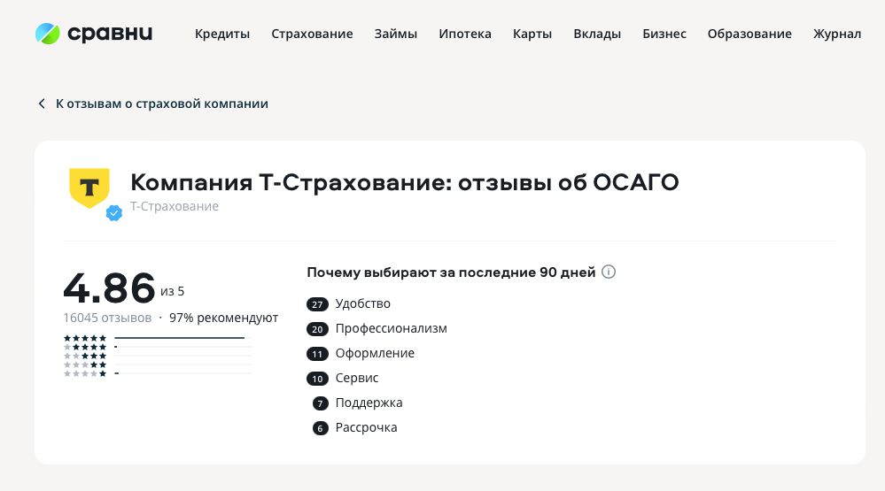Click the 6 count badge
This screenshot has width=885, height=491.
coord(320,428)
